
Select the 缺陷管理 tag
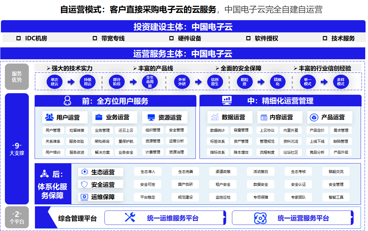[x=341, y=141]
